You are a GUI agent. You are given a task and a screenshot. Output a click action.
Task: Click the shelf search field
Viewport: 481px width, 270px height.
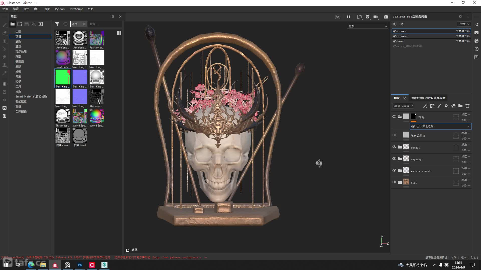point(105,24)
